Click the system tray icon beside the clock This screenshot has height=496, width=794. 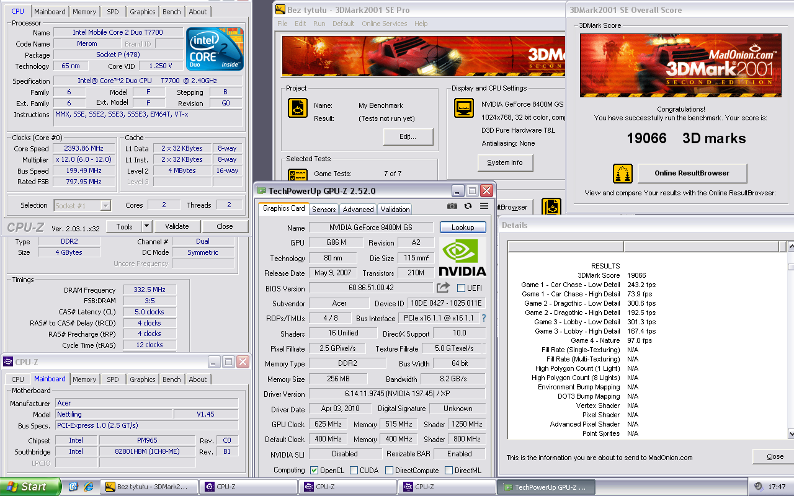pos(759,487)
